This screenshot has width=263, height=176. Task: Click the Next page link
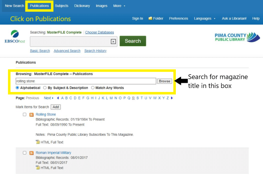point(48,98)
